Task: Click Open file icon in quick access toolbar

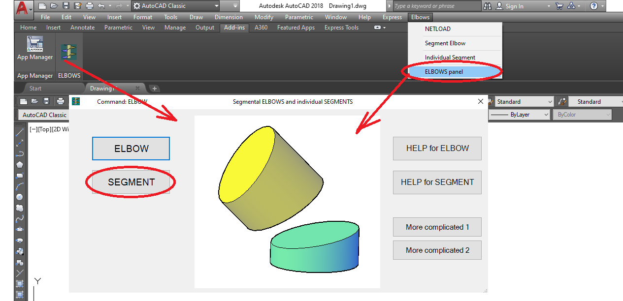Action: (x=54, y=6)
